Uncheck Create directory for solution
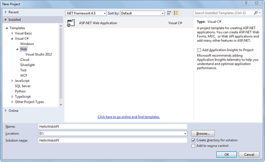The height and width of the screenshot is (162, 265). (x=193, y=140)
